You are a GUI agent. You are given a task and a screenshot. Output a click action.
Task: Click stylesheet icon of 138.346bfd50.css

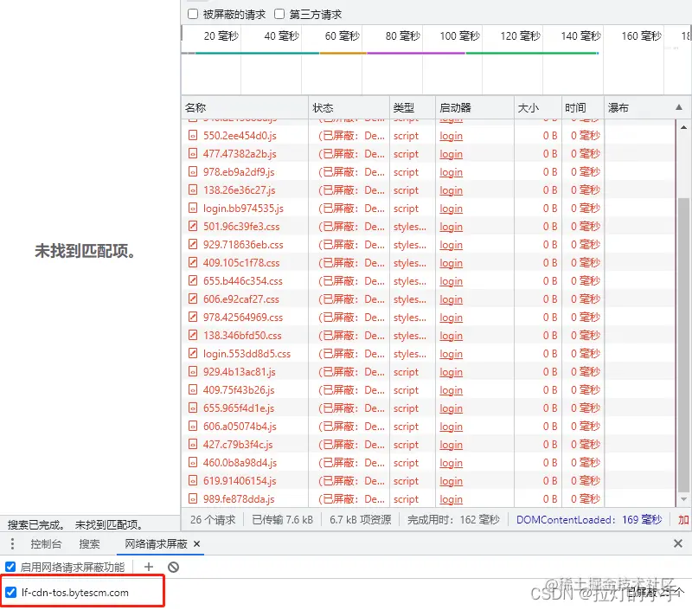193,335
